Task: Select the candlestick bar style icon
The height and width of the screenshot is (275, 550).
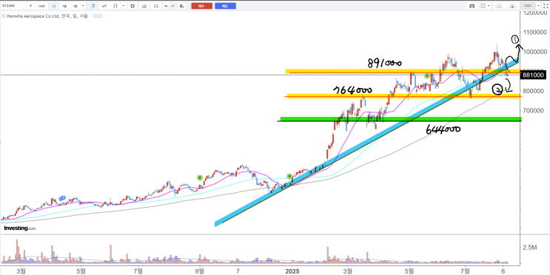Action: 93,6
